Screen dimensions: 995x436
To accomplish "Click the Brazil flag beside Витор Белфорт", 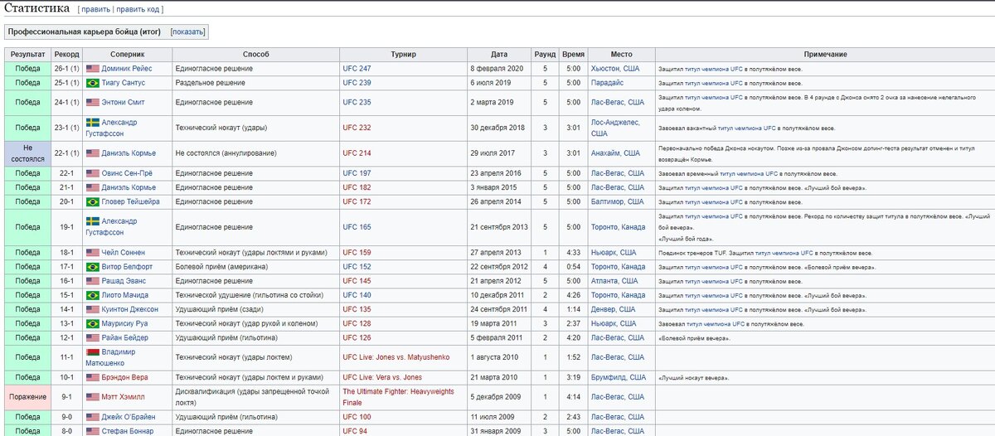I will pyautogui.click(x=93, y=267).
